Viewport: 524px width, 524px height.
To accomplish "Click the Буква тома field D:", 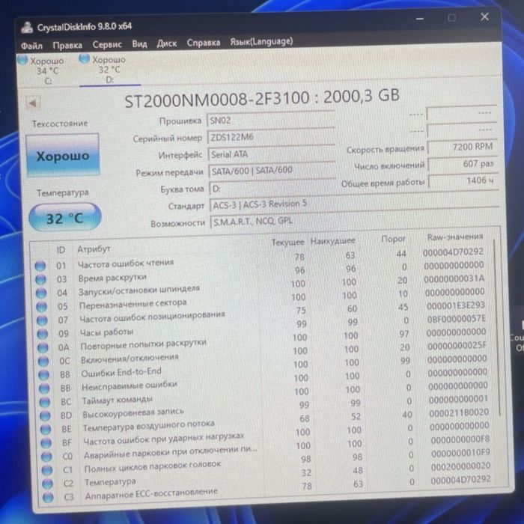I will (272, 188).
